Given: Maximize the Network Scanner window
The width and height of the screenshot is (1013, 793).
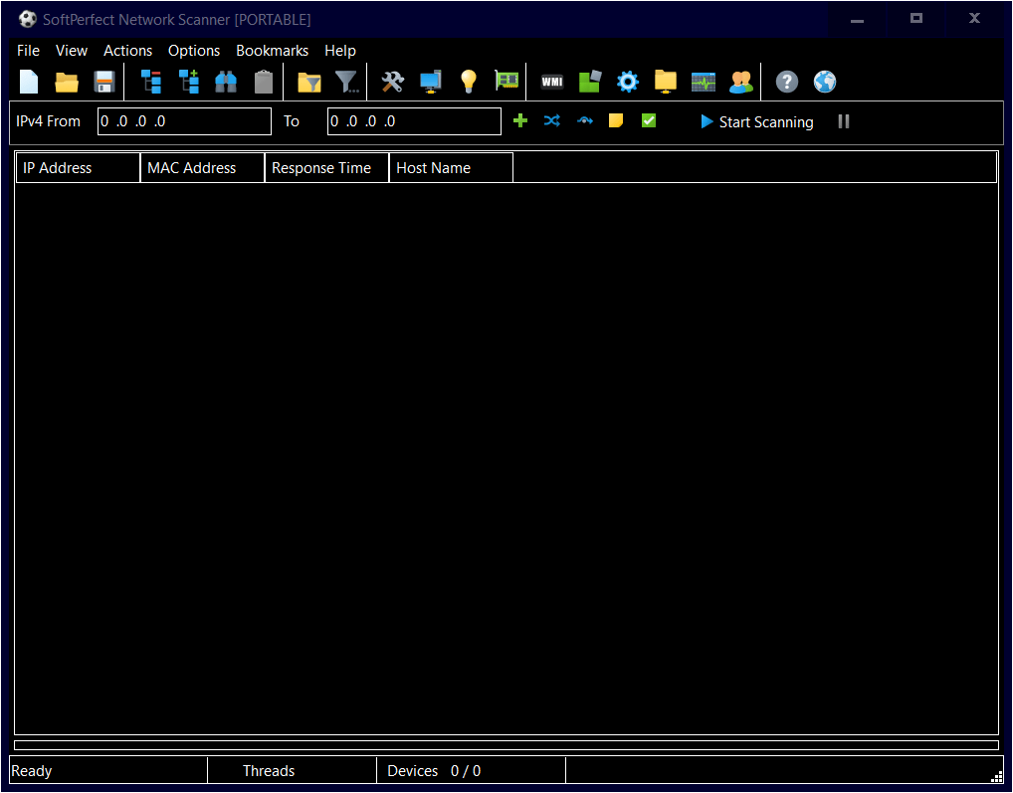Looking at the screenshot, I should coord(916,19).
